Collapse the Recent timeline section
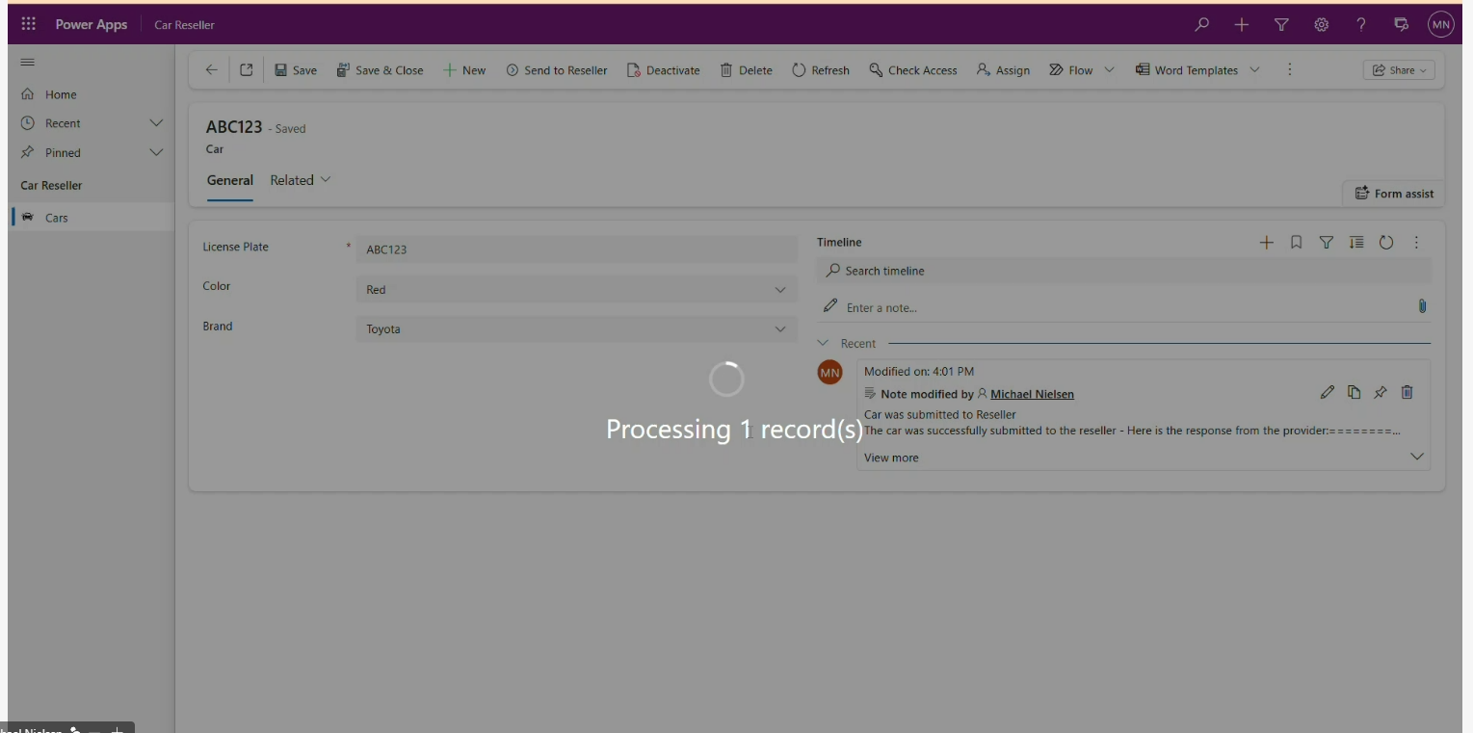The image size is (1473, 733). tap(823, 343)
